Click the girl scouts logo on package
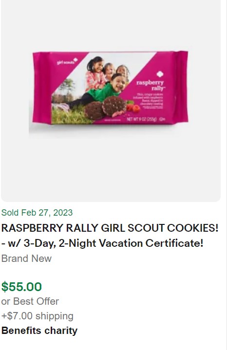This screenshot has height=350, width=227. (x=67, y=61)
